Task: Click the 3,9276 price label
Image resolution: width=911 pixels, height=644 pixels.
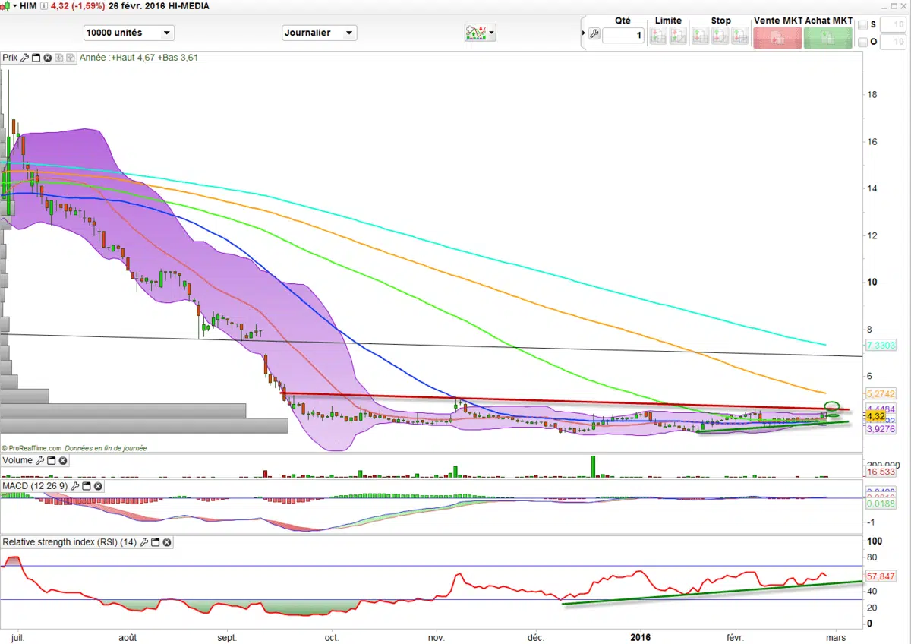Action: coord(881,429)
